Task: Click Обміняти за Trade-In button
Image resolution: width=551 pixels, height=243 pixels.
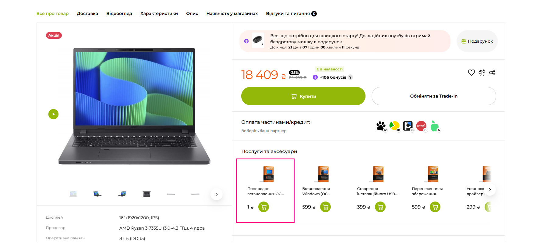Action: click(x=434, y=96)
